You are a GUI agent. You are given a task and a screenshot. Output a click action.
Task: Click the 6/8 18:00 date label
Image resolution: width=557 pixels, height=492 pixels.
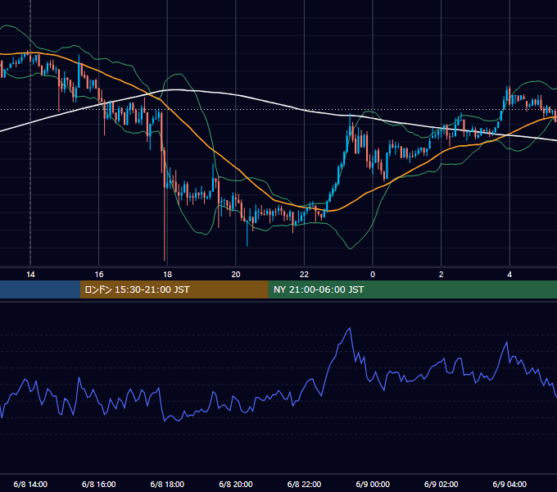coord(167,484)
